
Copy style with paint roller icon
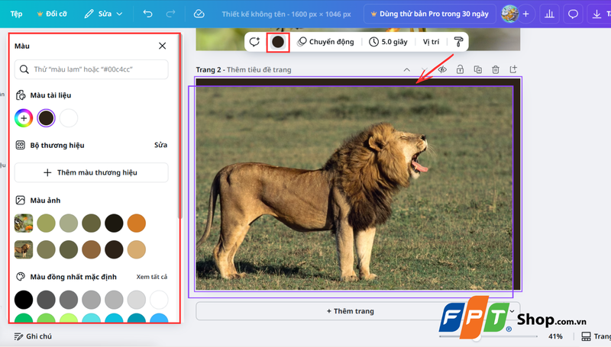pyautogui.click(x=459, y=42)
